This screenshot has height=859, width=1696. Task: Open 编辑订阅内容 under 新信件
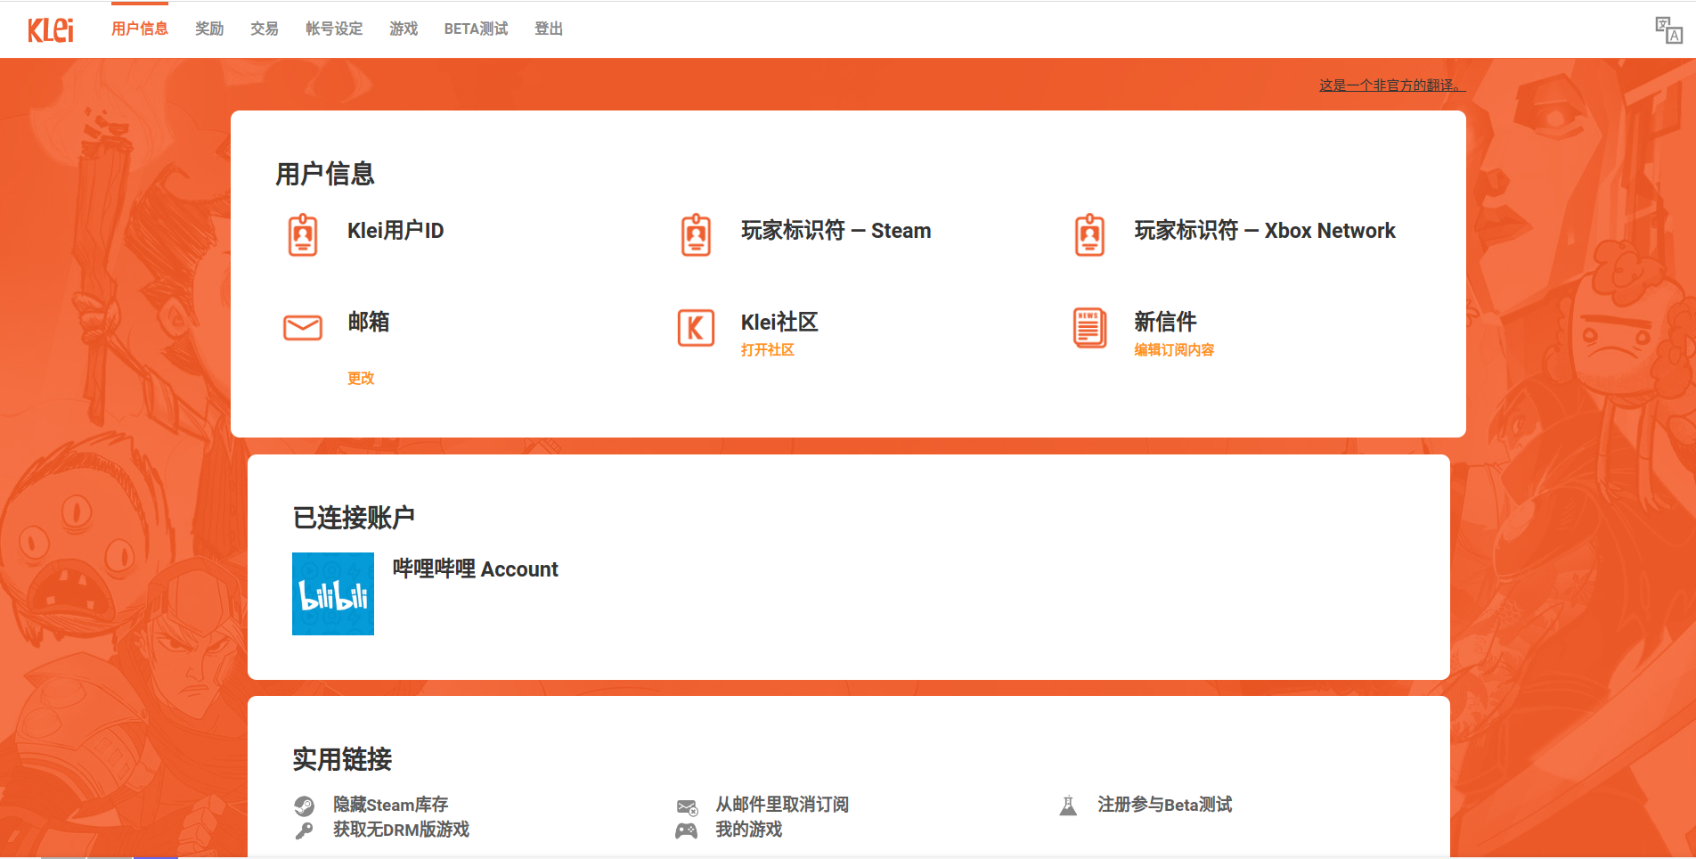point(1173,349)
